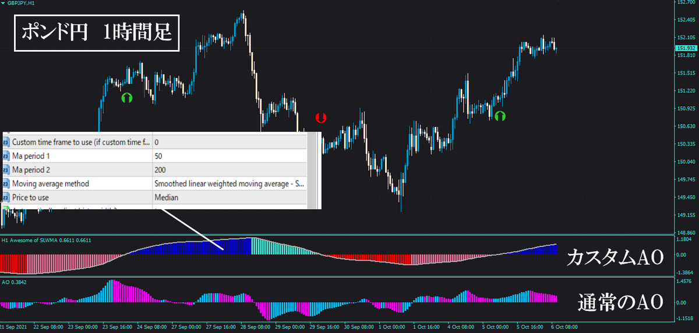Click the icon beside Moving average method
The height and width of the screenshot is (333, 699).
6,184
